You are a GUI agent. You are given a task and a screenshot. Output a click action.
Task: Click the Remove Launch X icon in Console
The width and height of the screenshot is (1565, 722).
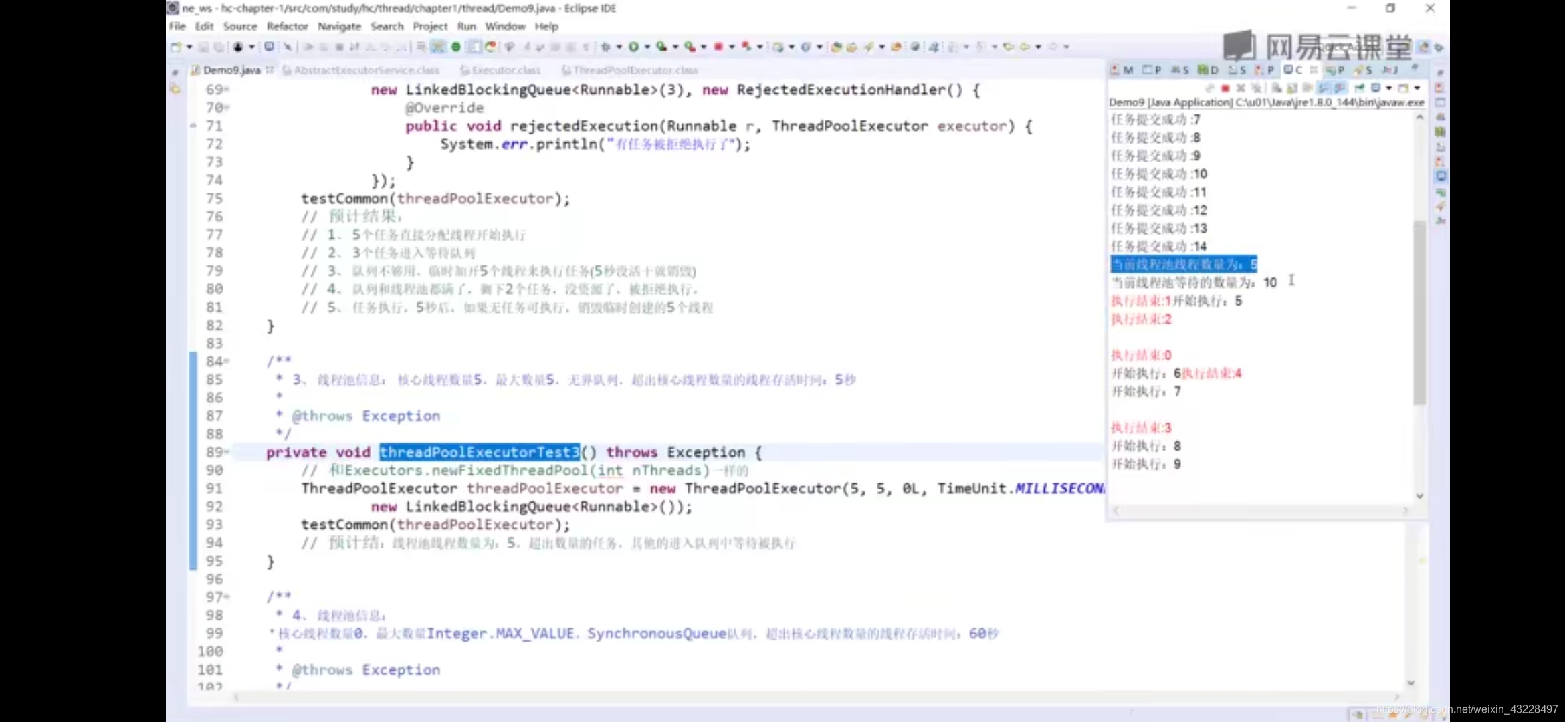tap(1241, 88)
